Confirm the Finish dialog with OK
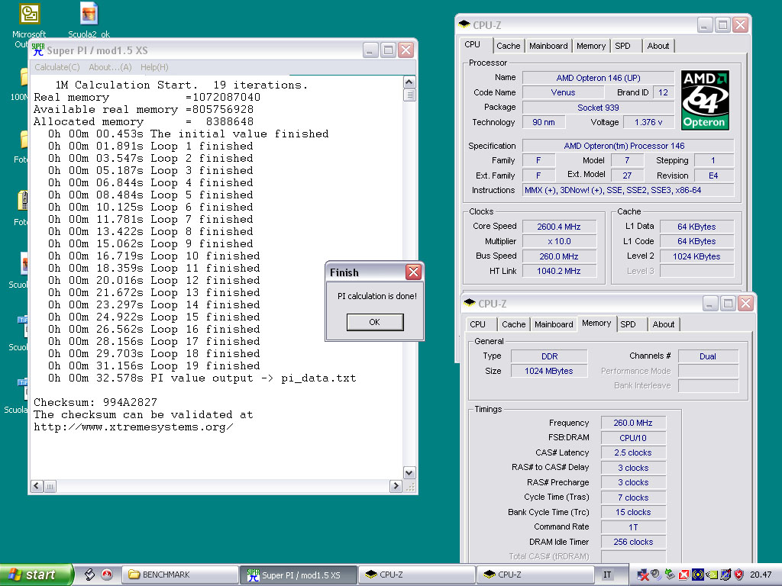 point(374,322)
